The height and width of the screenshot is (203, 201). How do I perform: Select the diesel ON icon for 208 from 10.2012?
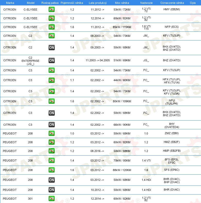51,190
